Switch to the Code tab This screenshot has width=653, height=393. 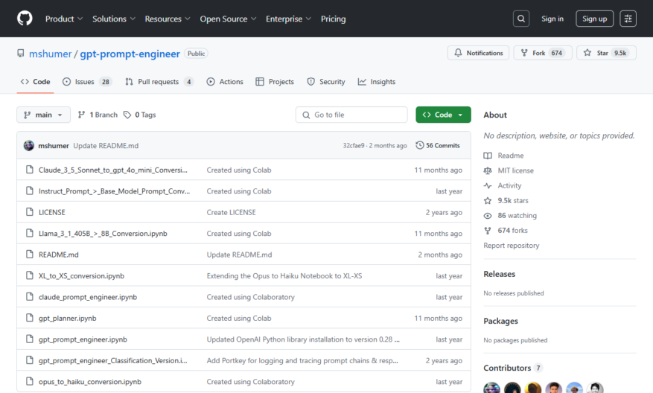tap(36, 82)
